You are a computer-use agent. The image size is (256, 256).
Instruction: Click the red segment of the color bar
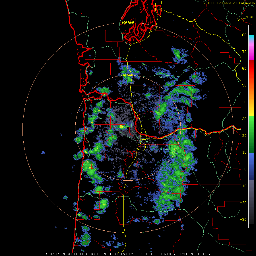(x=251, y=69)
